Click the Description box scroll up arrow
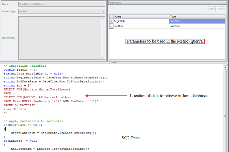 (x=103, y=18)
